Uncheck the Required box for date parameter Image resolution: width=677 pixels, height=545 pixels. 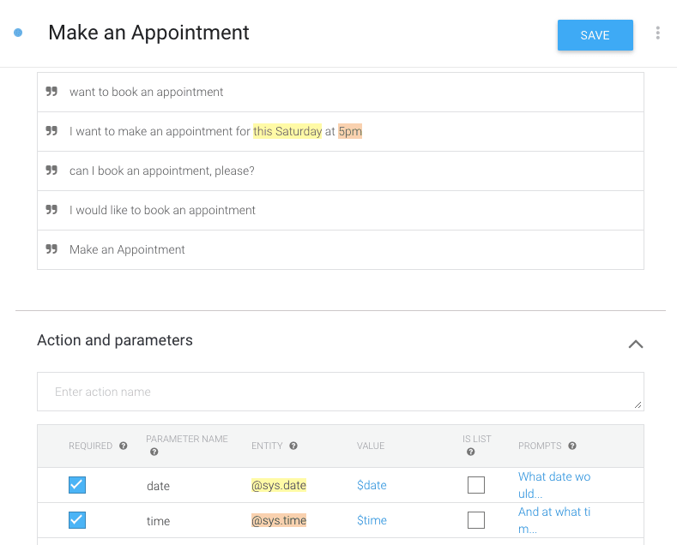click(77, 485)
